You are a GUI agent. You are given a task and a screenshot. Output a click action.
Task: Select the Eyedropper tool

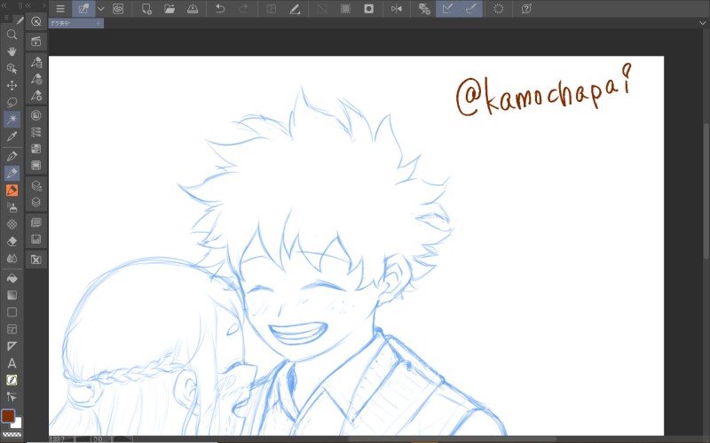(12, 136)
